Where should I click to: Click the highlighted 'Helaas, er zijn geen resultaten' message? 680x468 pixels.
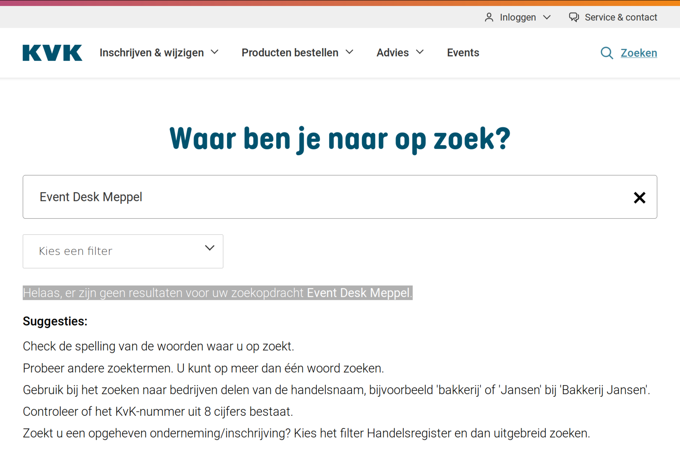(218, 293)
